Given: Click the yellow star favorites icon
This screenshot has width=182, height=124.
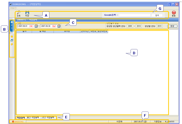Looking at the screenshot, I should [x=12, y=36].
